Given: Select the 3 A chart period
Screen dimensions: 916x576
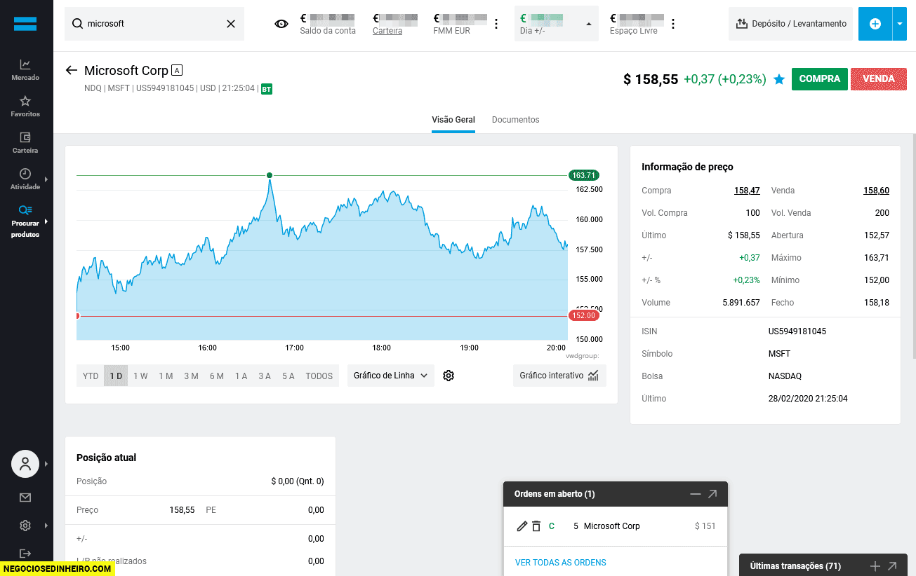Looking at the screenshot, I should pyautogui.click(x=265, y=376).
